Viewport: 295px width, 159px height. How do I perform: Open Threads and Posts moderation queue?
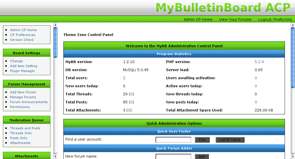[25, 128]
